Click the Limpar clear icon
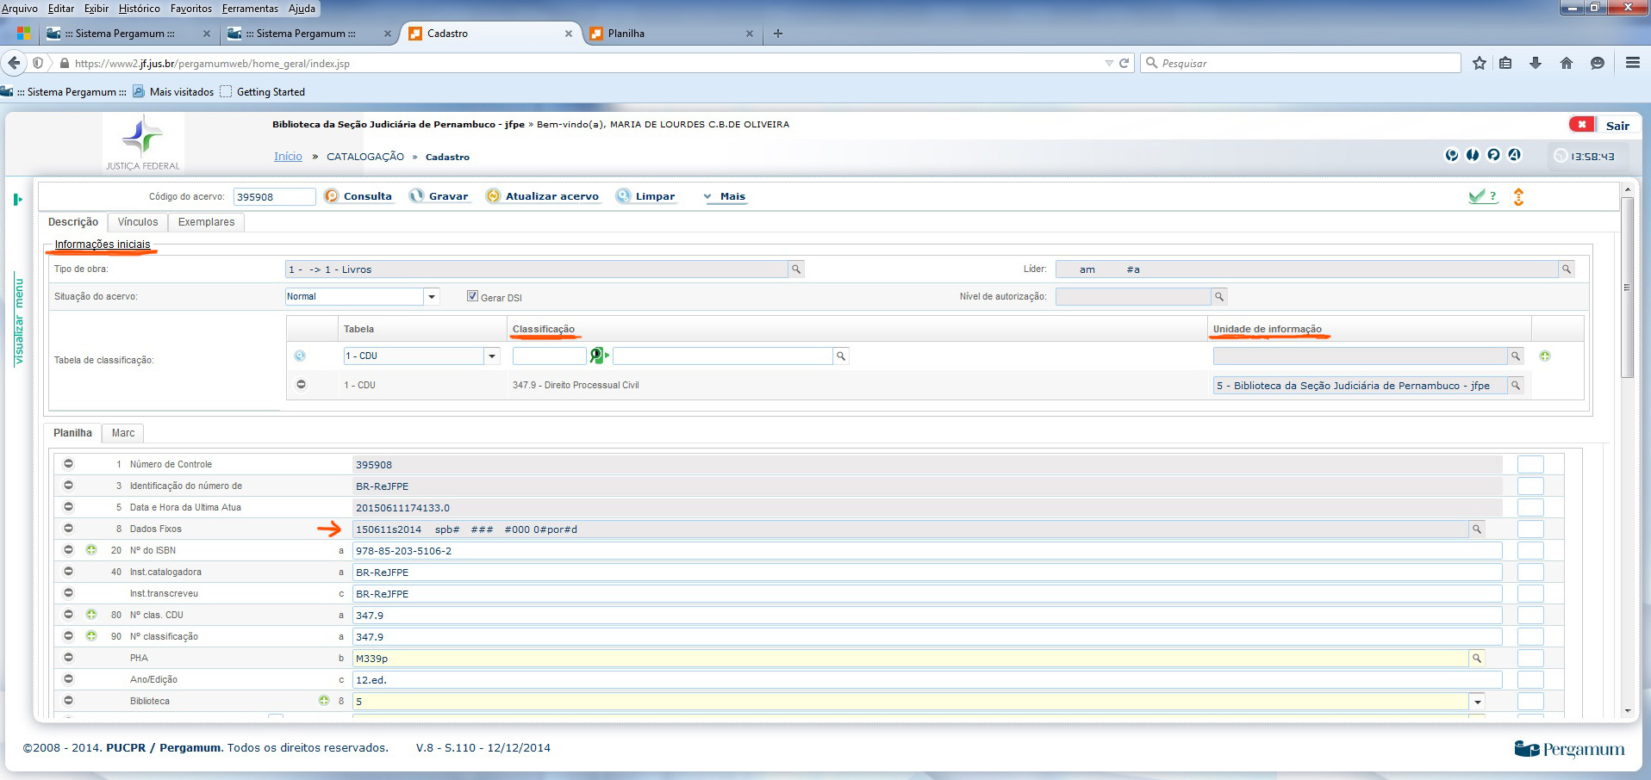The height and width of the screenshot is (780, 1651). [x=623, y=196]
